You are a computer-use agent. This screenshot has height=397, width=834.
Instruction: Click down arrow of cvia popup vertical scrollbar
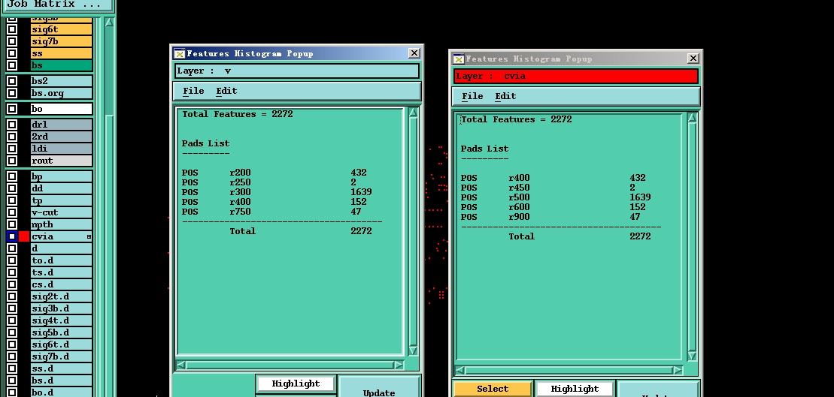(x=692, y=356)
